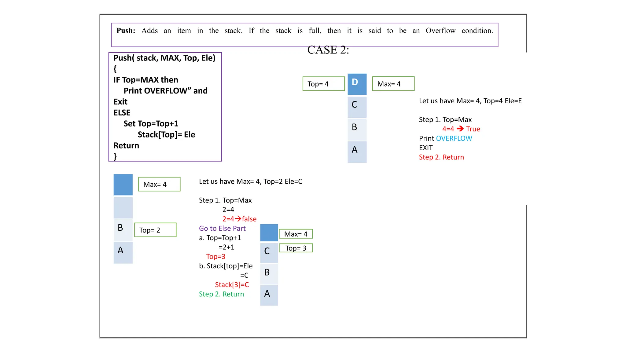Click the Top= 2 label box
626x352 pixels.
coord(155,230)
